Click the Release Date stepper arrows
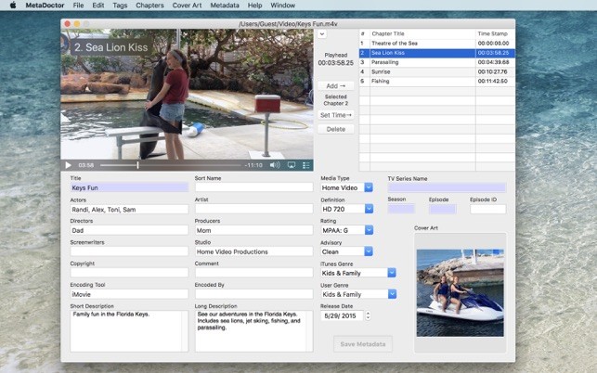 [370, 315]
